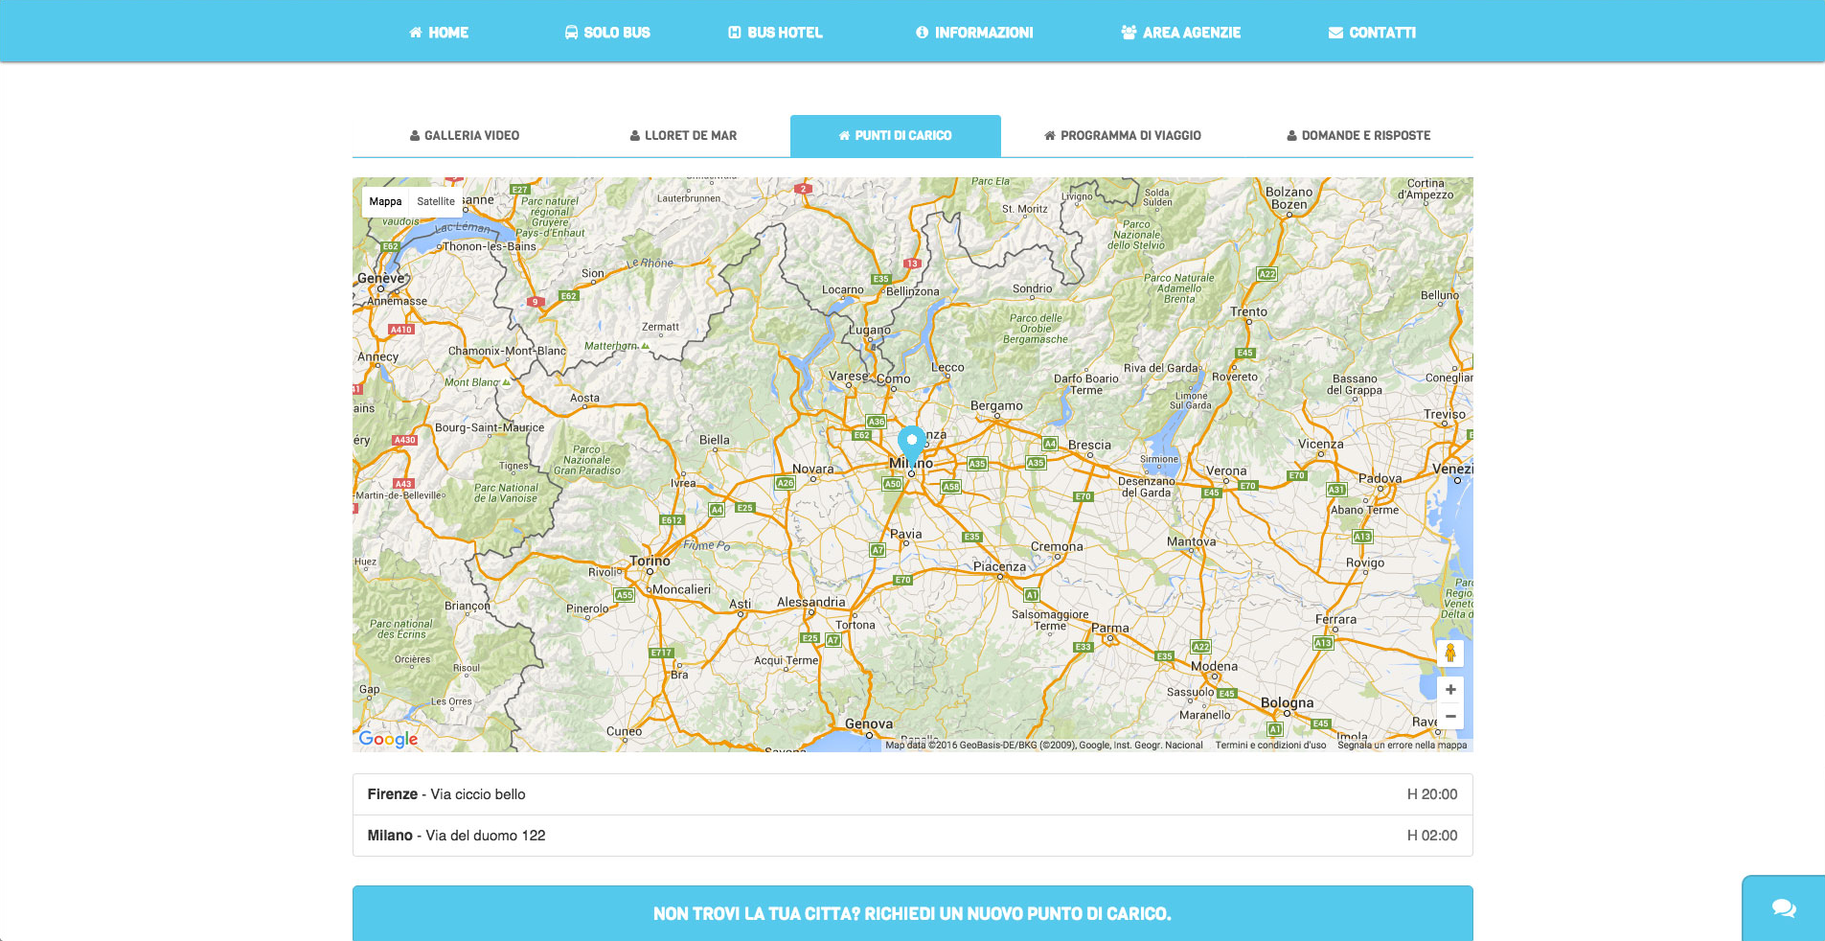
Task: Request a new pickup point banner button
Action: coord(912,913)
